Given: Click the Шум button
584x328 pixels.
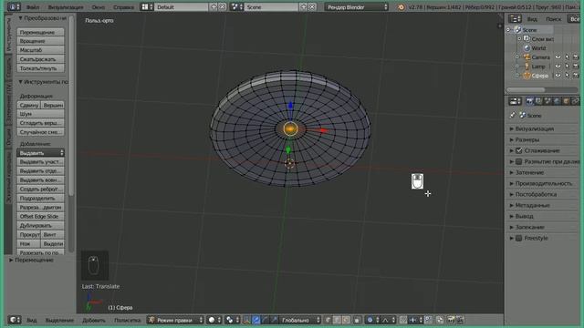Looking at the screenshot, I should 40,114.
